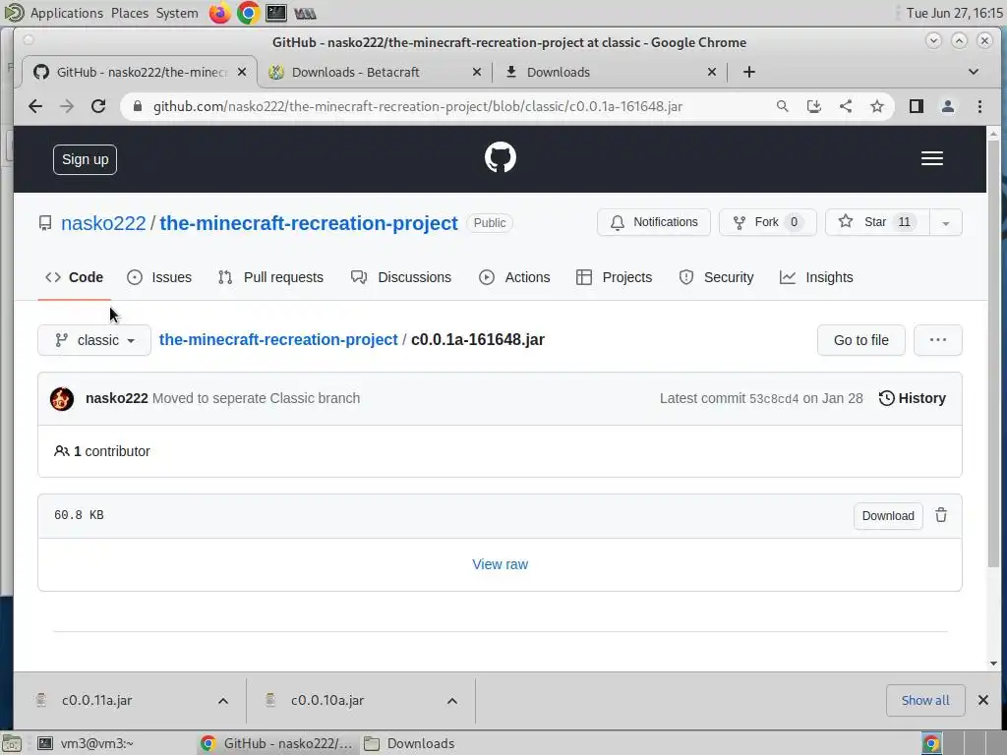Click the page vertical scrollbar
1007x755 pixels.
click(993, 353)
